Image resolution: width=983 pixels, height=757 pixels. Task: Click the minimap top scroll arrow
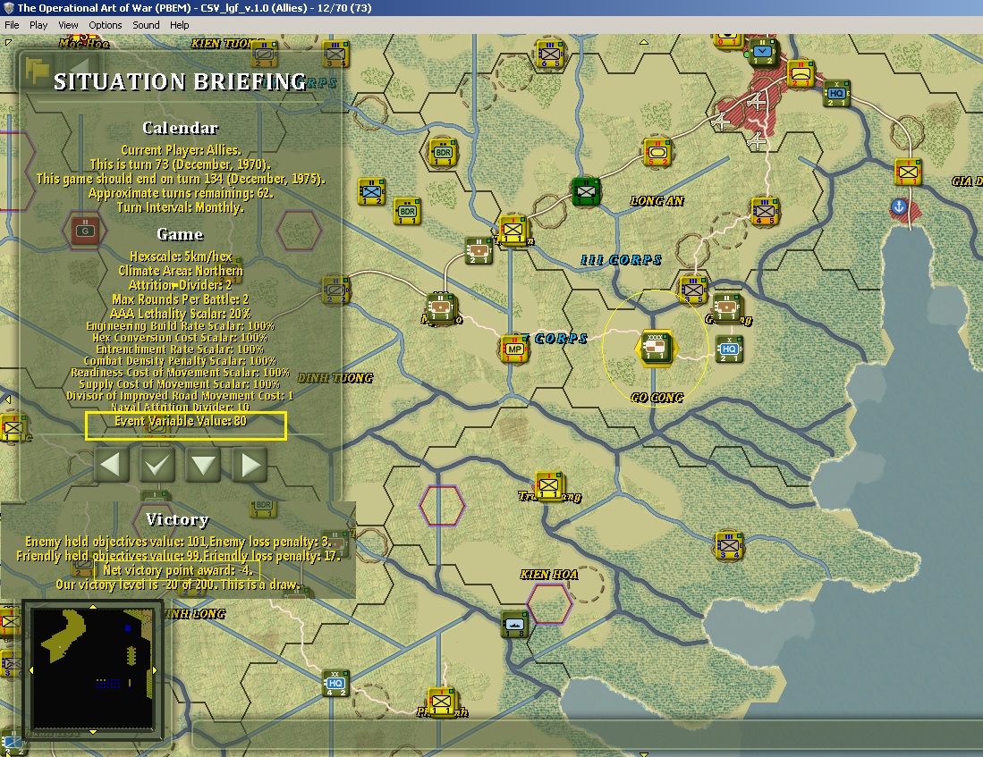coord(93,607)
